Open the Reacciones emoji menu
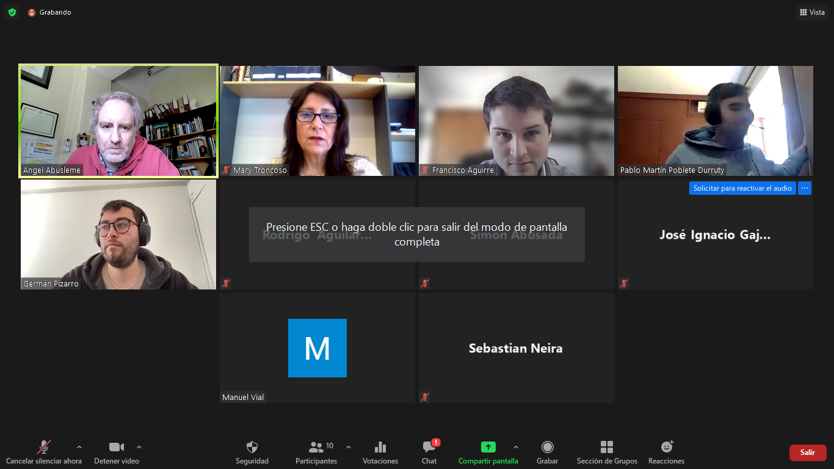The height and width of the screenshot is (469, 834). click(x=667, y=453)
